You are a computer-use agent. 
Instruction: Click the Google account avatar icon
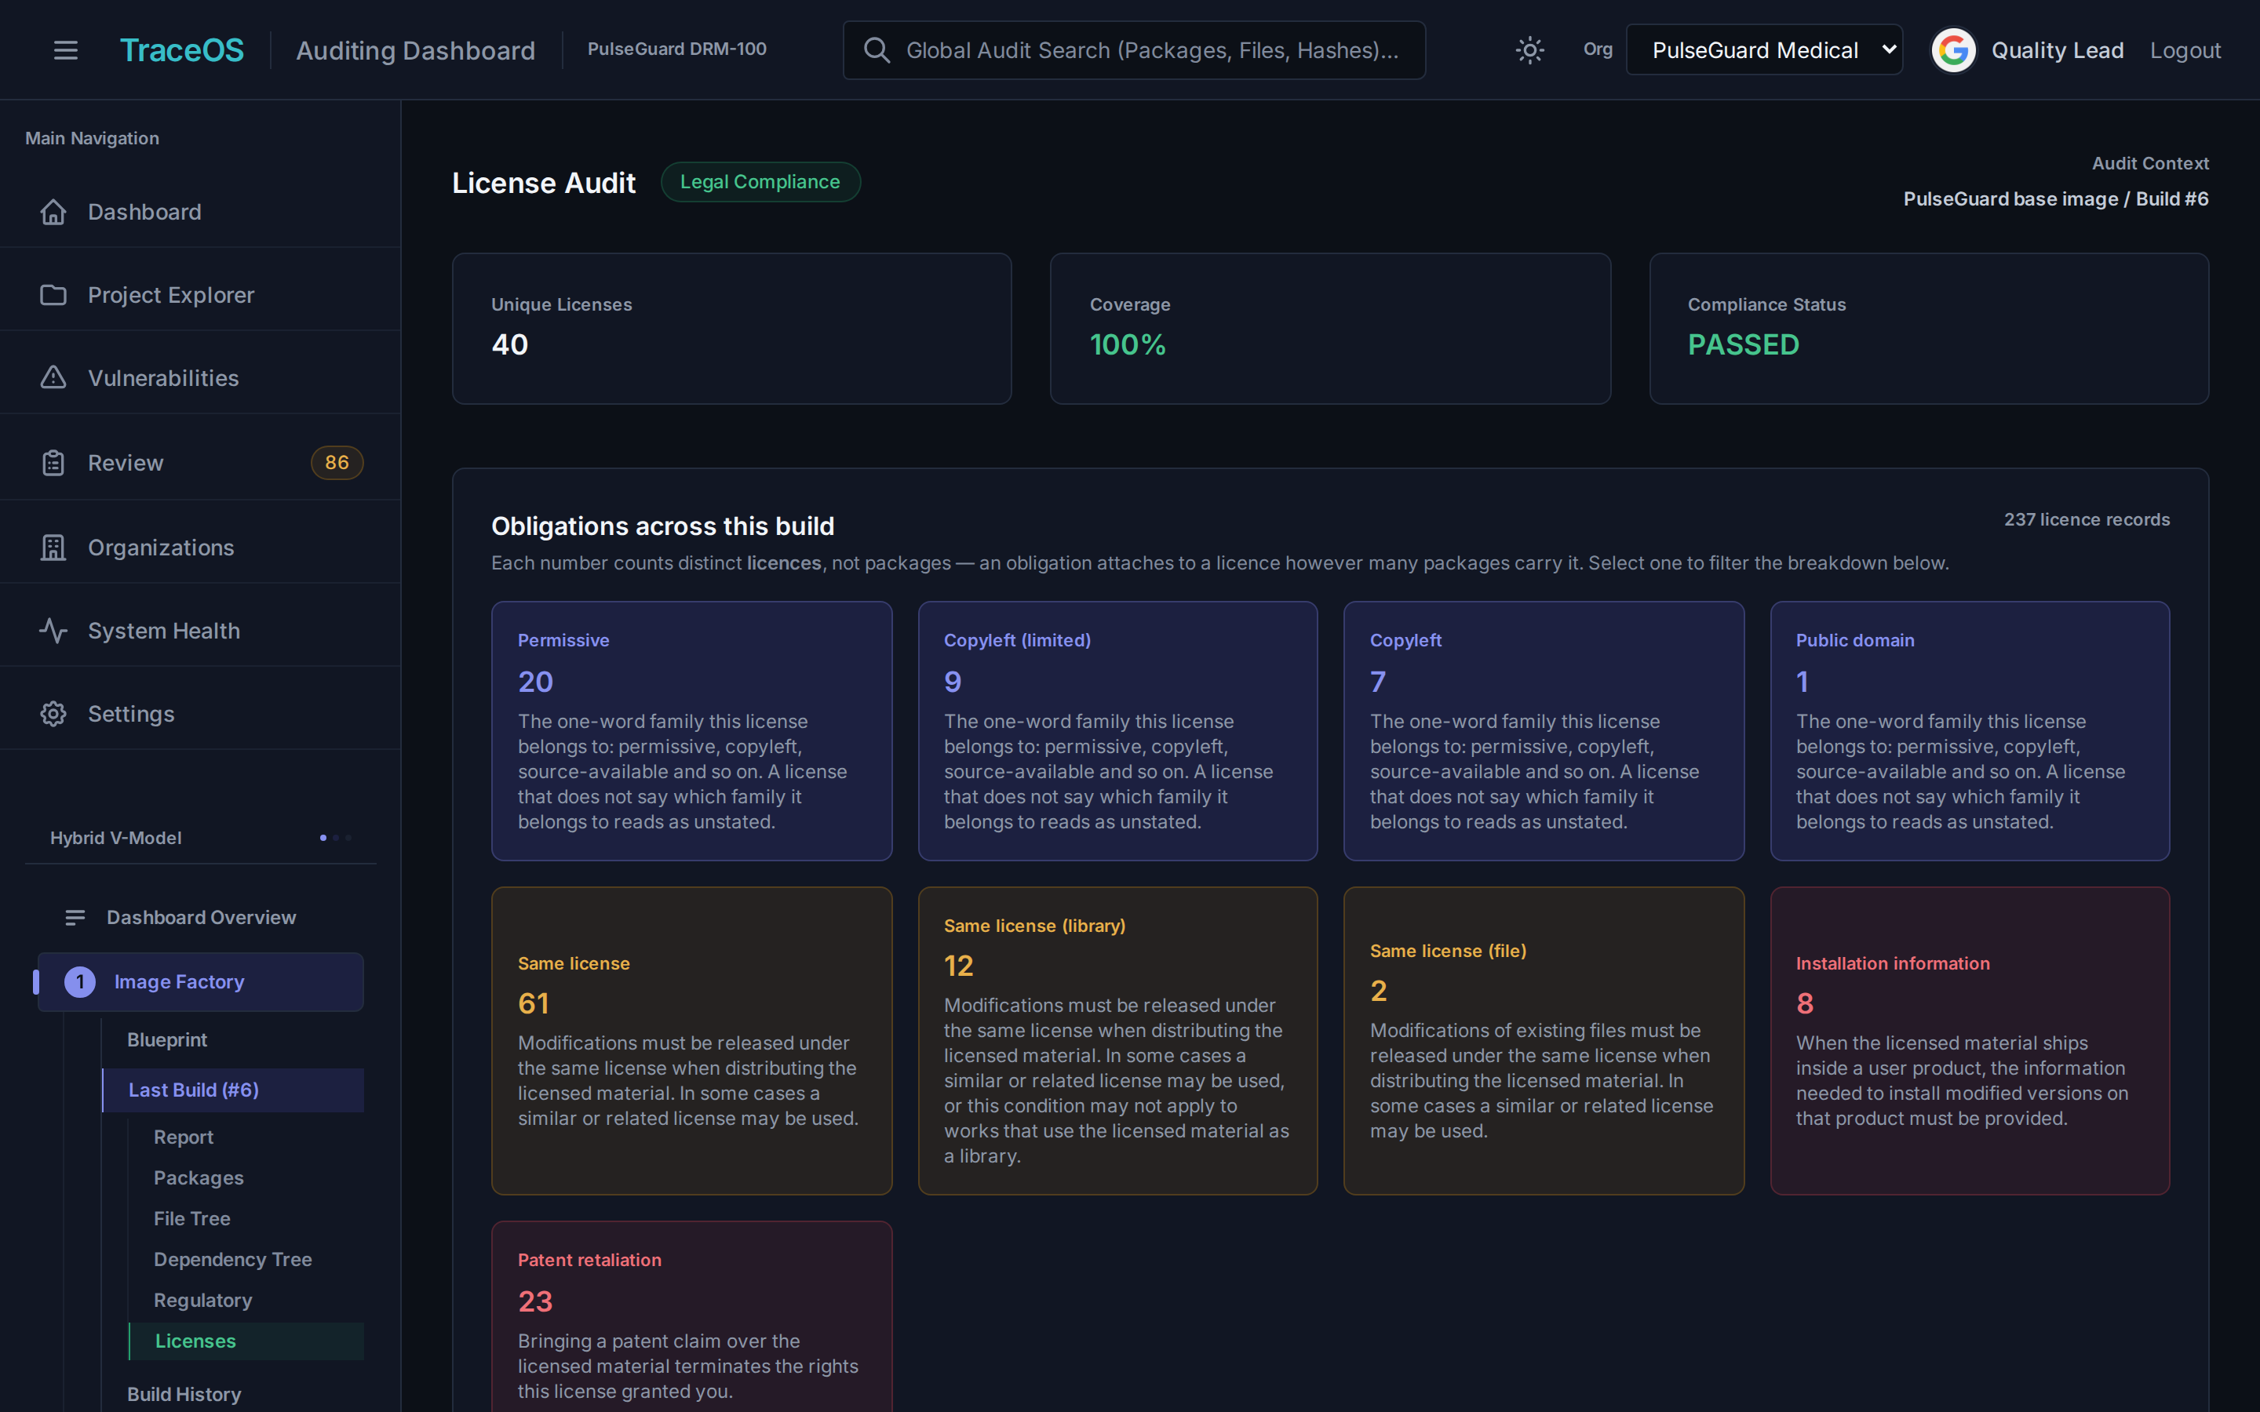[x=1952, y=50]
